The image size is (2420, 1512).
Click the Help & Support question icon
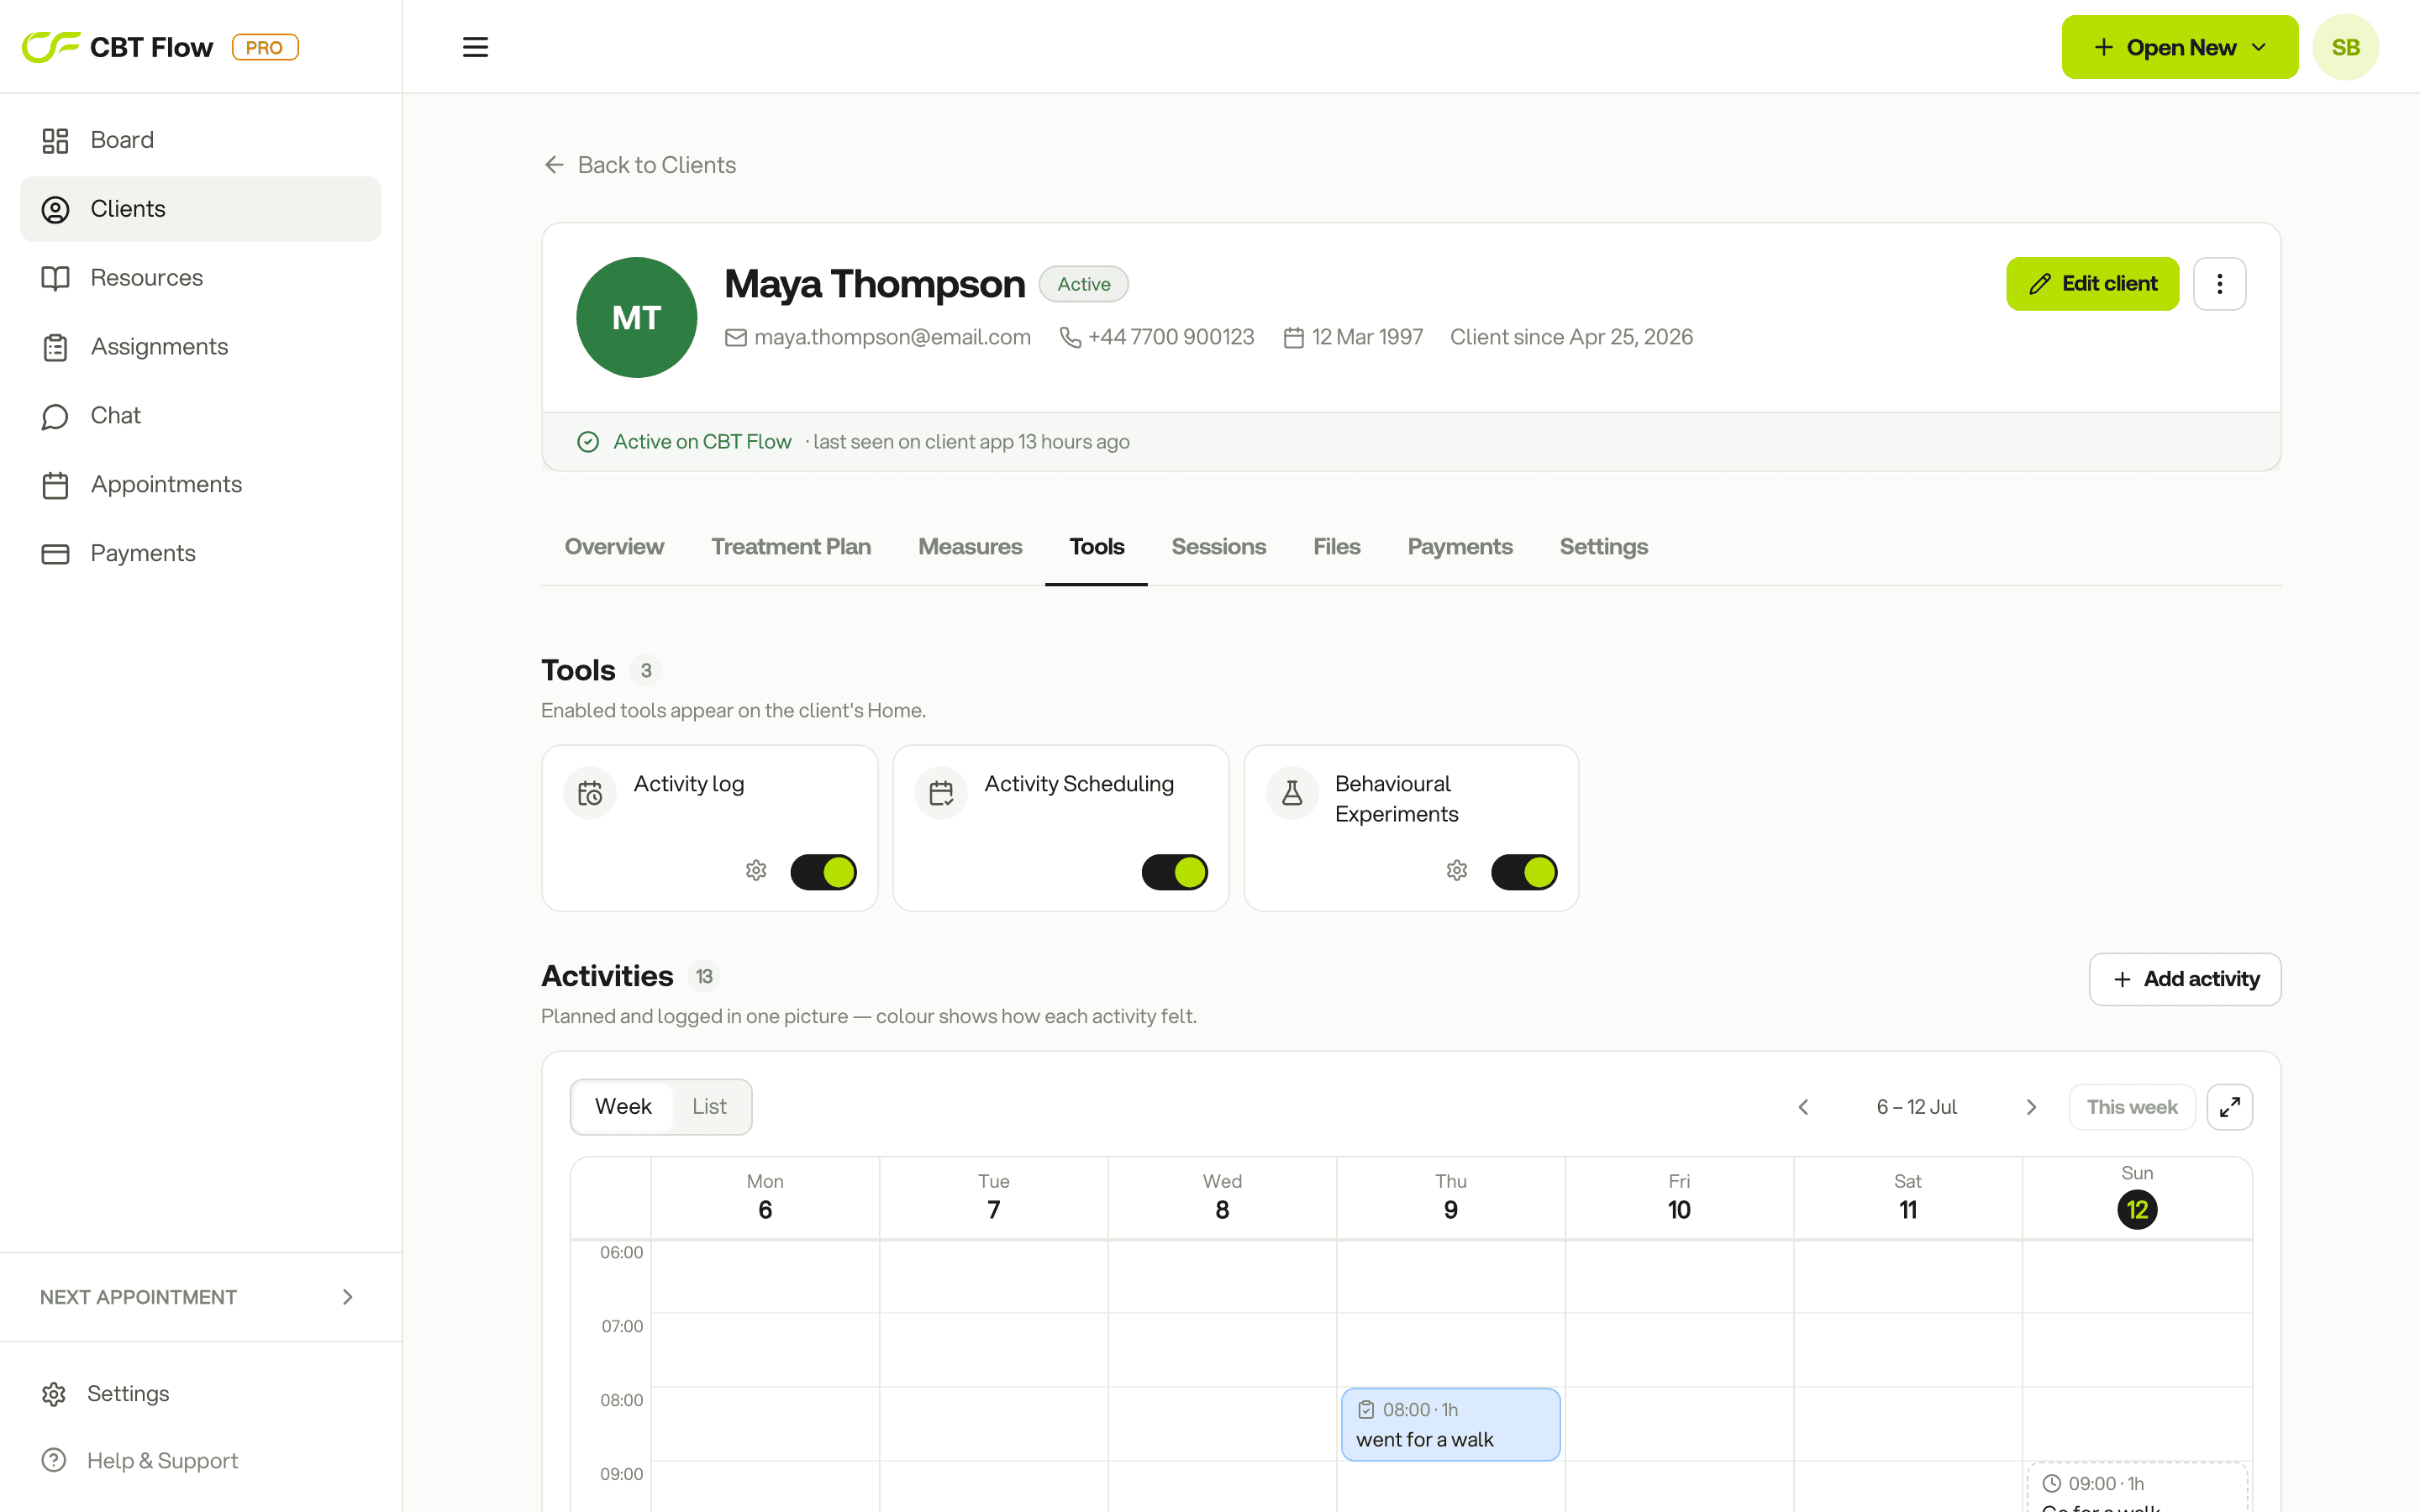pos(54,1460)
